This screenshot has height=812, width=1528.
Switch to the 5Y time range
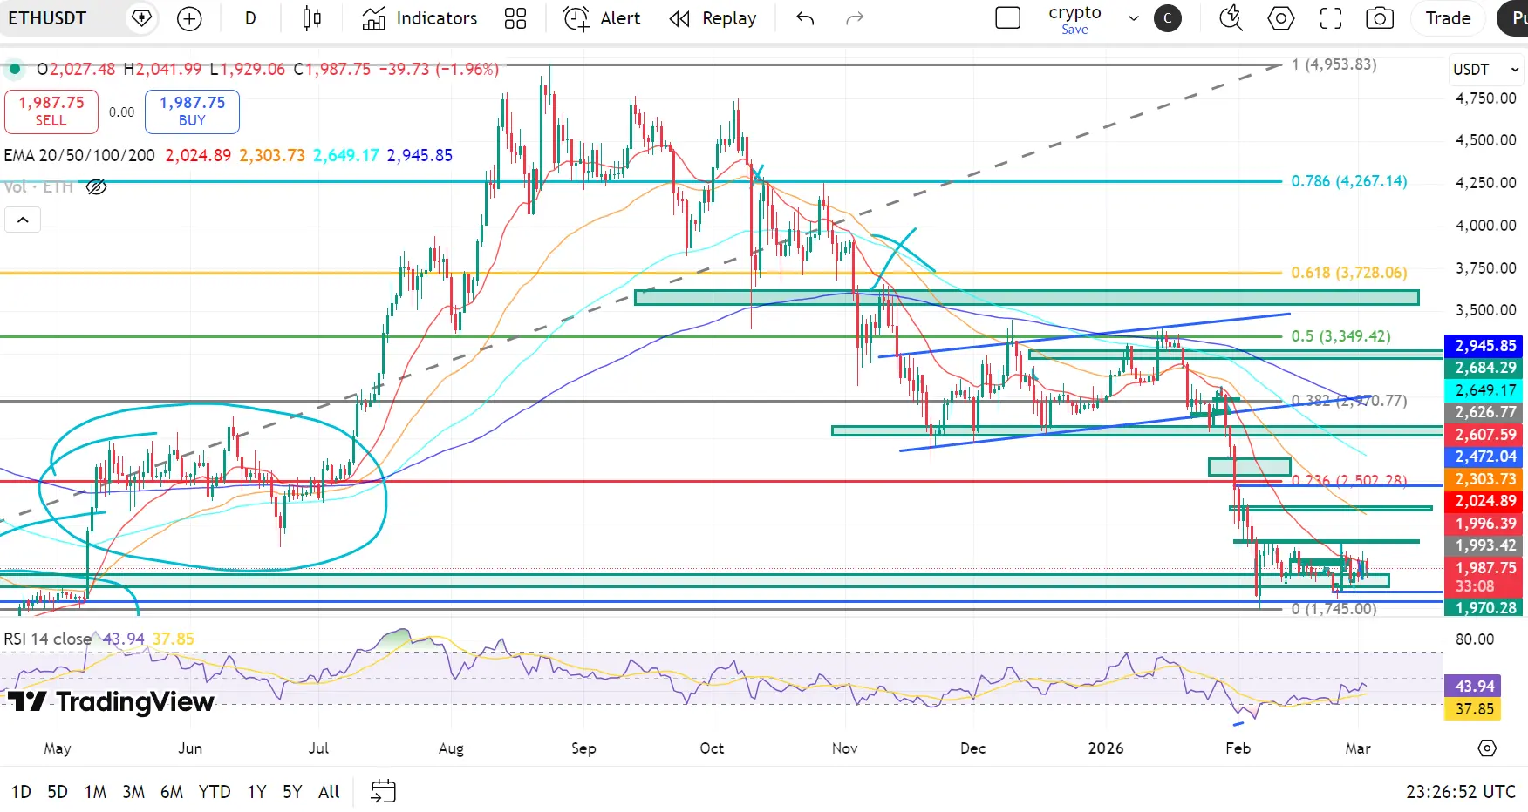click(x=292, y=792)
